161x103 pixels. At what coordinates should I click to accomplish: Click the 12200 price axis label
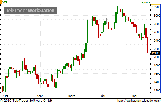tap(156, 49)
